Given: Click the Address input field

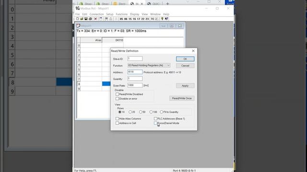Looking at the screenshot, I should (x=135, y=72).
